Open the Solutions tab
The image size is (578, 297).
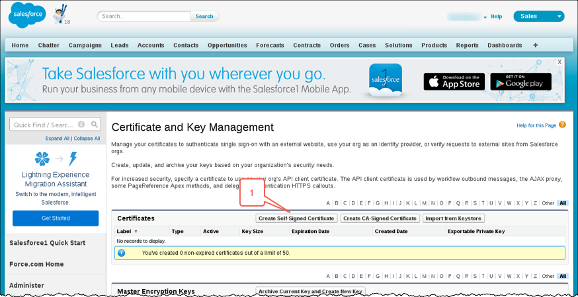pos(399,46)
